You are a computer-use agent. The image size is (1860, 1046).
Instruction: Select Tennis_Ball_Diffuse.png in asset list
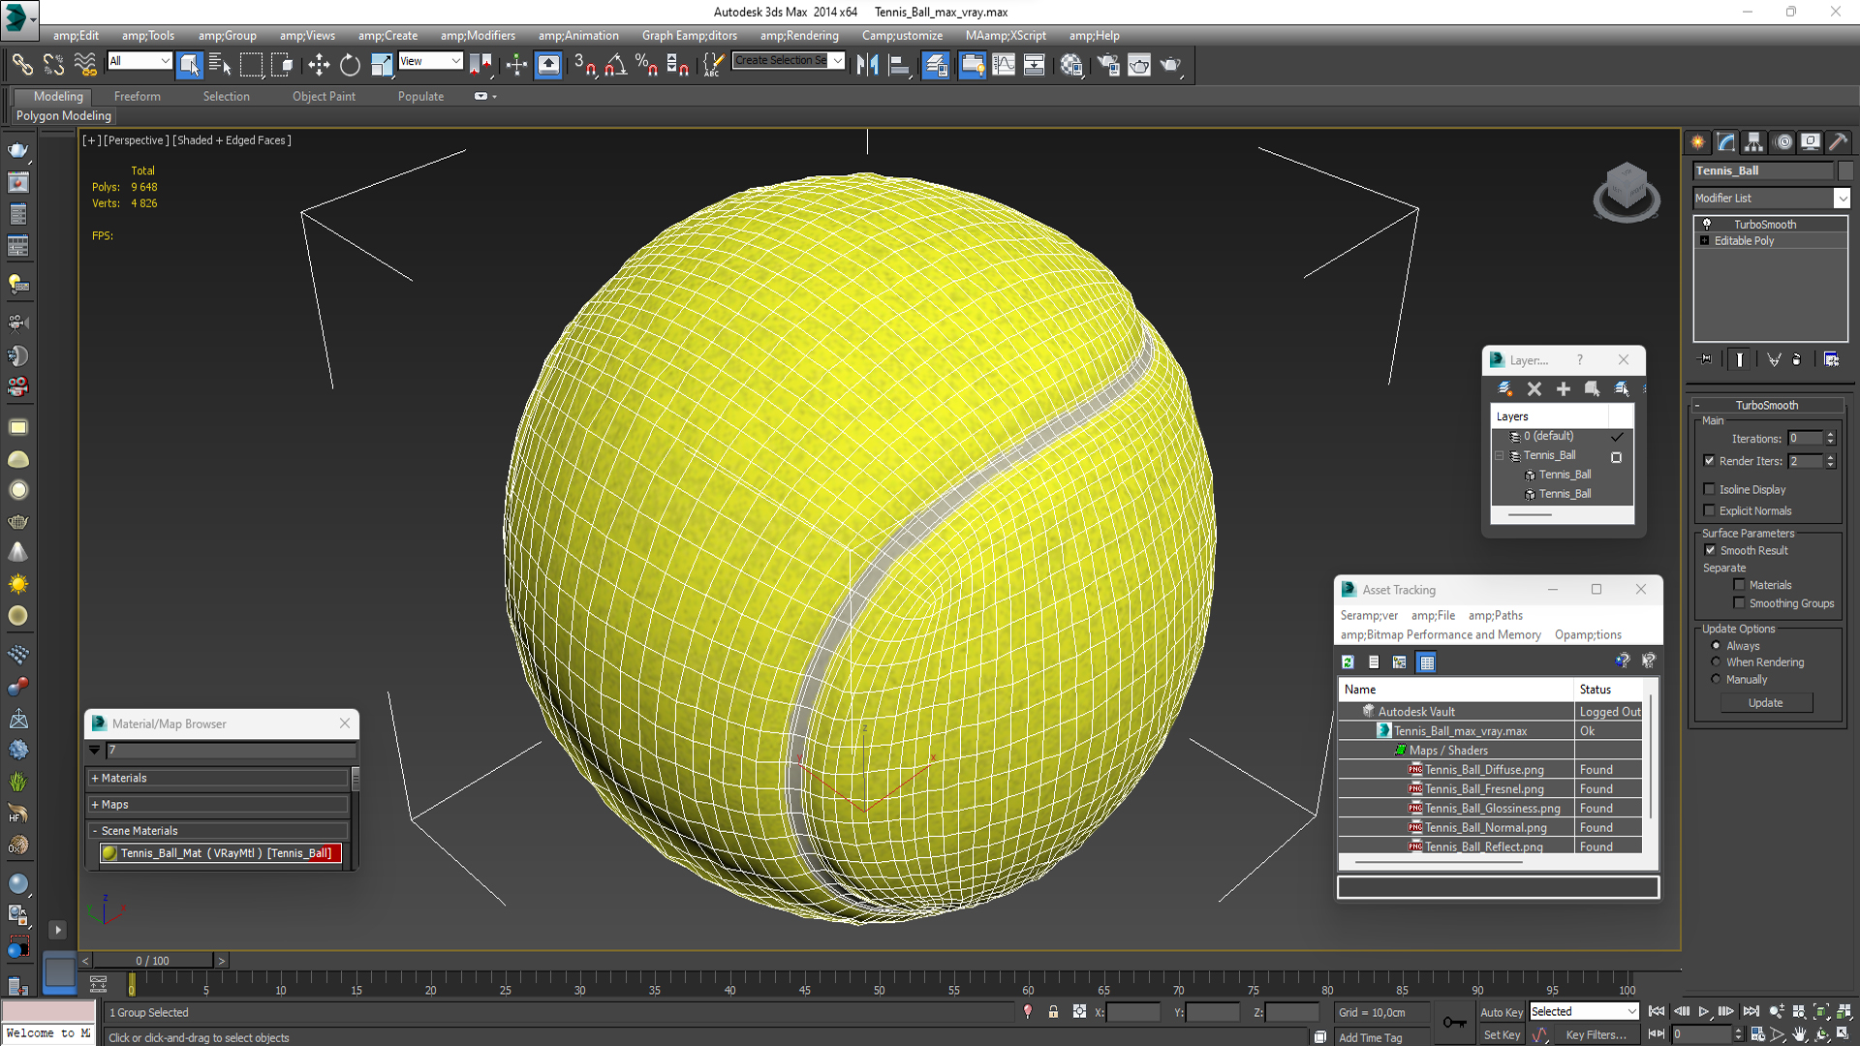point(1483,770)
